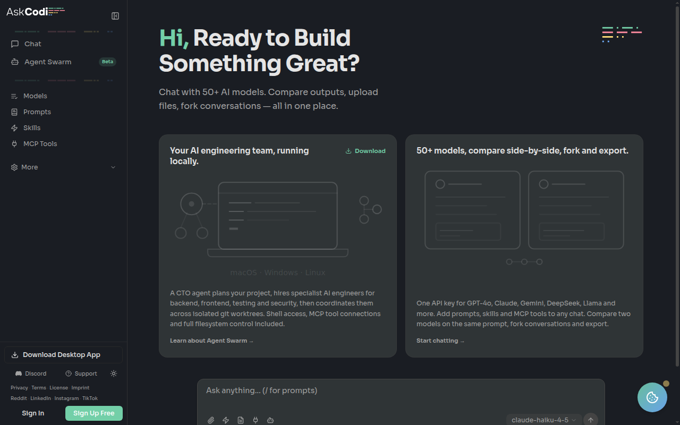Open the AskCodi logo home link
The width and height of the screenshot is (680, 425).
click(36, 11)
